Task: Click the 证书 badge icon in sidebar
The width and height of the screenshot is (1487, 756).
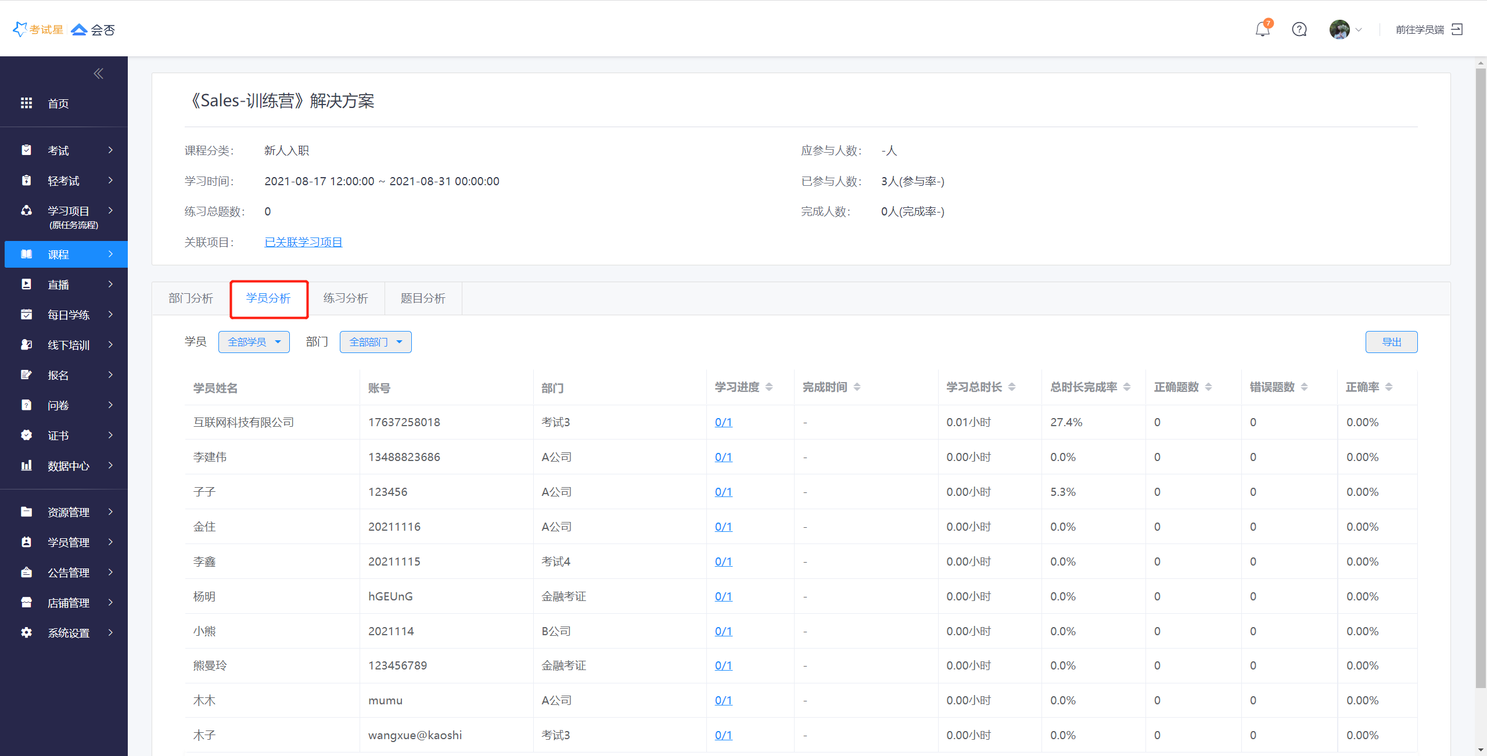Action: 26,435
